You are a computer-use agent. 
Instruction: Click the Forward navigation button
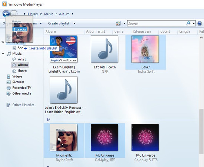[14, 14]
